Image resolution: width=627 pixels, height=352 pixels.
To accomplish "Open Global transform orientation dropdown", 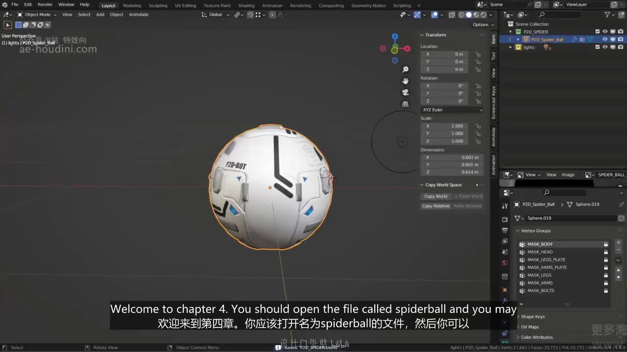I will 215,15.
